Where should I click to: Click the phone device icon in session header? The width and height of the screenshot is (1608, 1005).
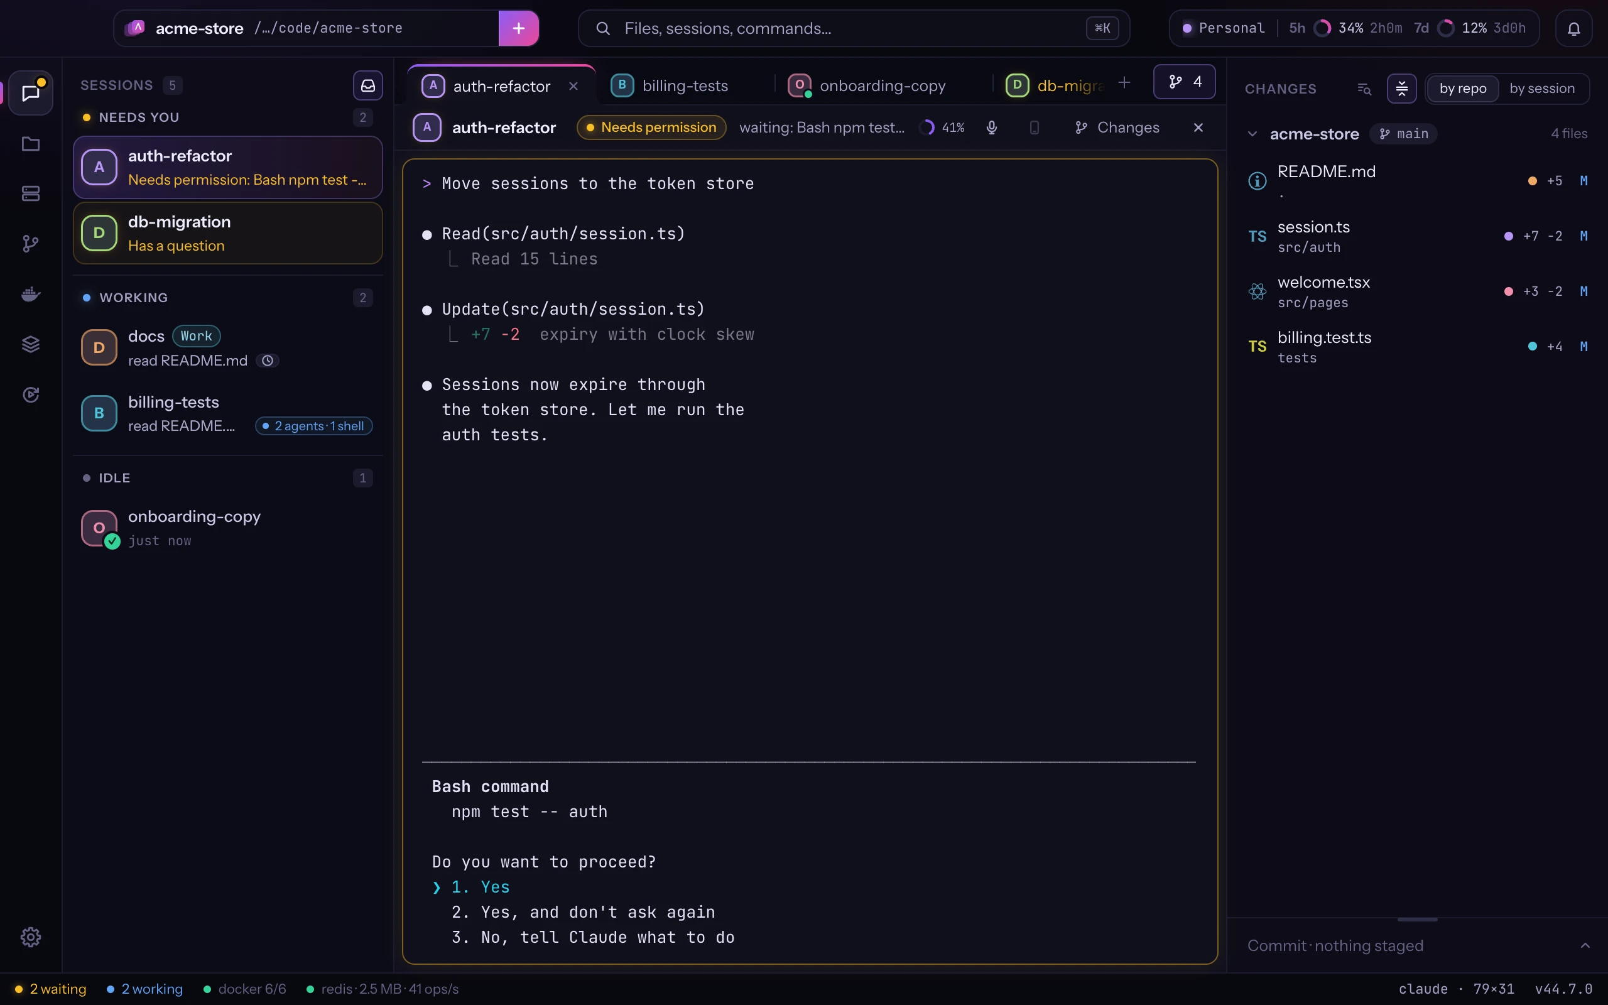[1034, 128]
